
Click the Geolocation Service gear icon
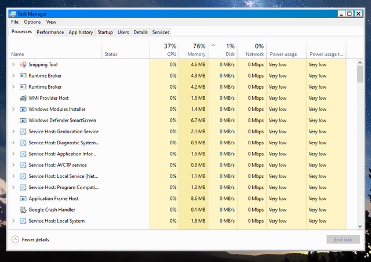point(23,132)
